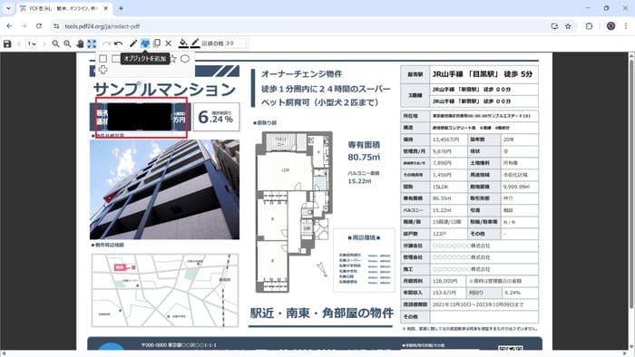Open the add shapes object tool
The image size is (635, 357).
(145, 43)
